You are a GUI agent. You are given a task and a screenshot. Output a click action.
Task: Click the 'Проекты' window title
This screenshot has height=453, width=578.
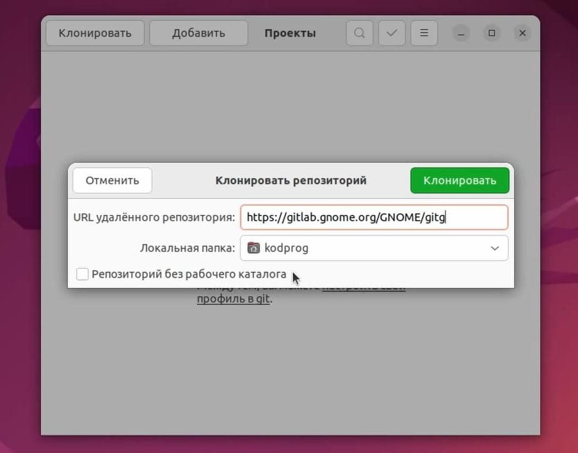[290, 33]
